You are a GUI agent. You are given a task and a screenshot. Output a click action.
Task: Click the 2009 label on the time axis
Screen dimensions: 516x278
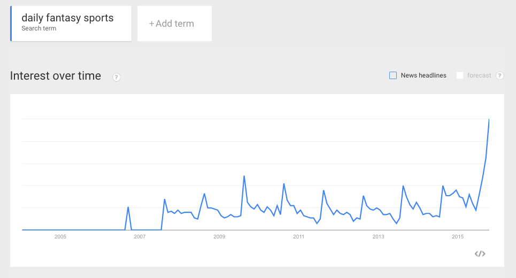[x=219, y=236]
